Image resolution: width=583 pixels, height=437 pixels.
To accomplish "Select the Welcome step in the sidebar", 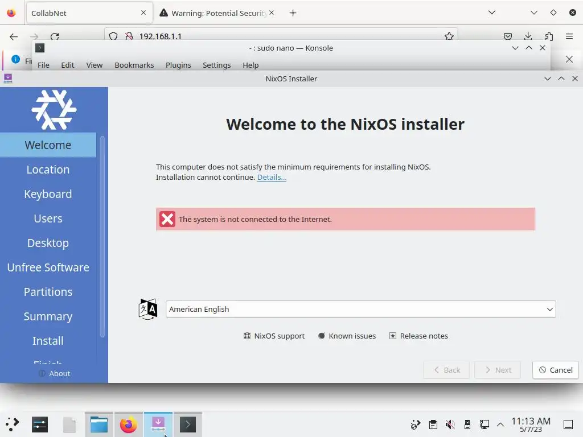I will point(48,145).
